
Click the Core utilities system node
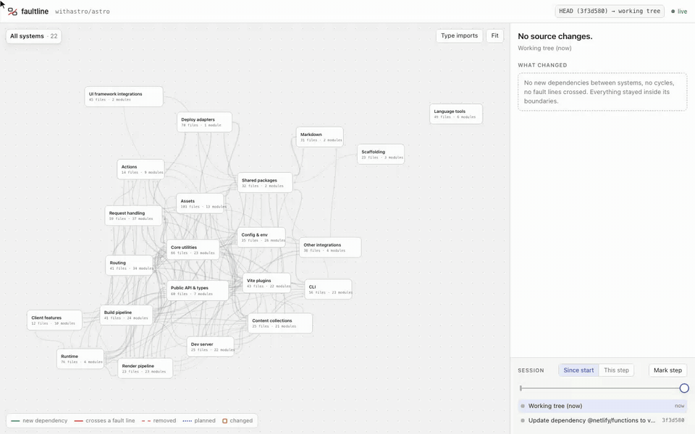193,250
